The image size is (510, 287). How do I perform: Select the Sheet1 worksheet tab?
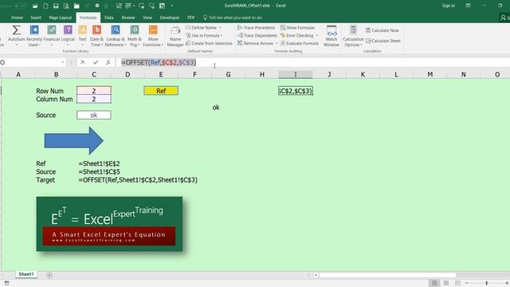coord(26,274)
